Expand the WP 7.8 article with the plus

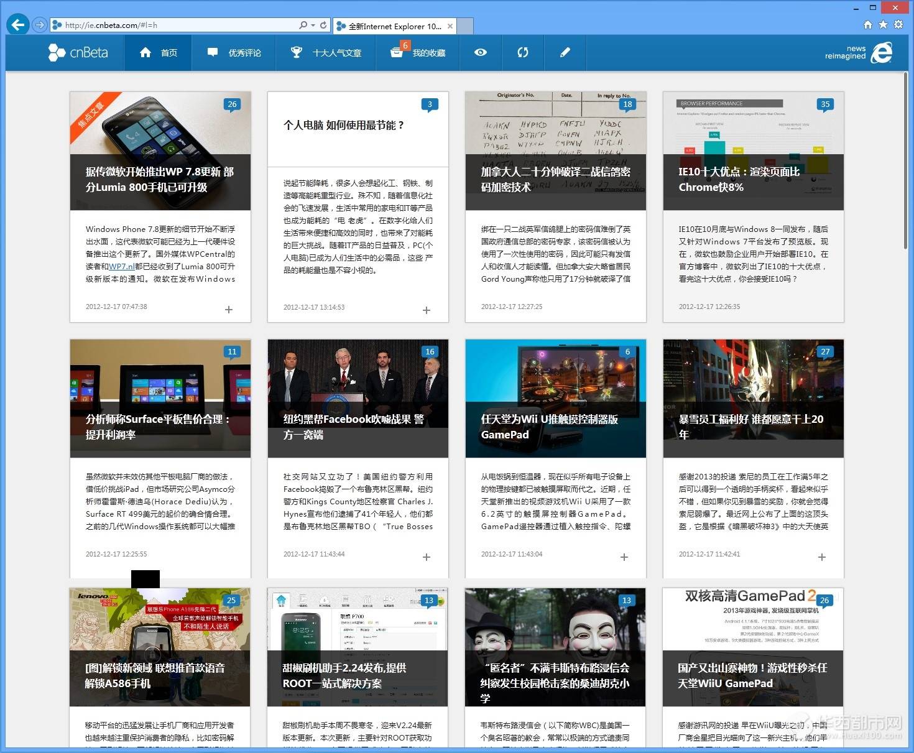(x=229, y=310)
